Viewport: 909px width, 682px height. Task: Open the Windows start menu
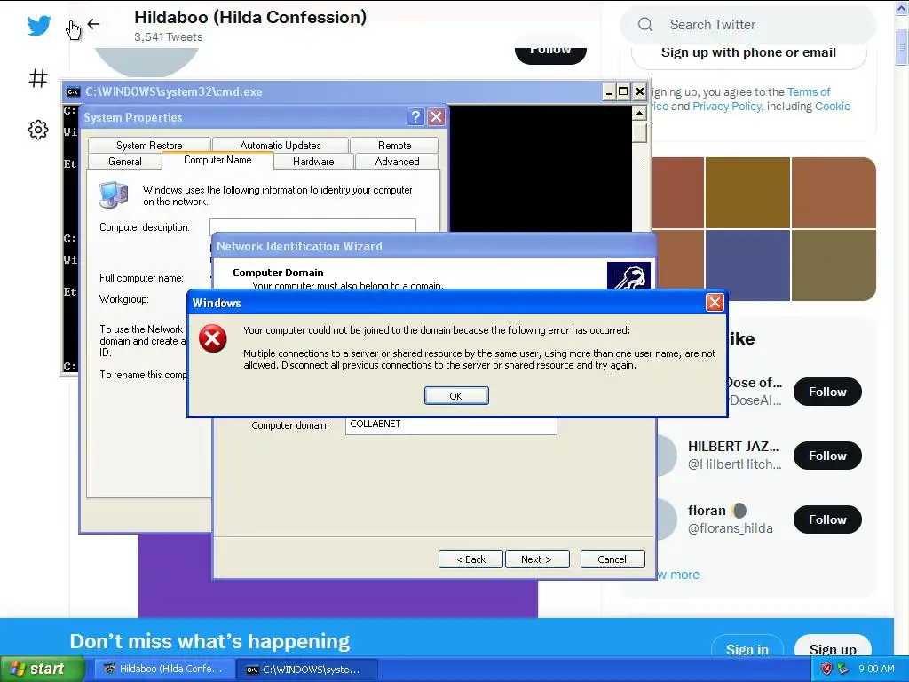point(43,669)
